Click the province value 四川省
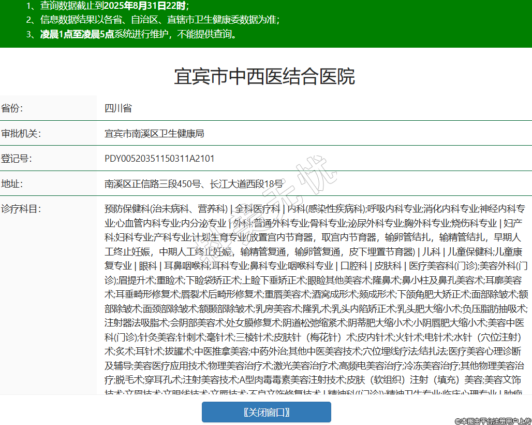Viewport: 532px width, 425px height. click(x=118, y=108)
